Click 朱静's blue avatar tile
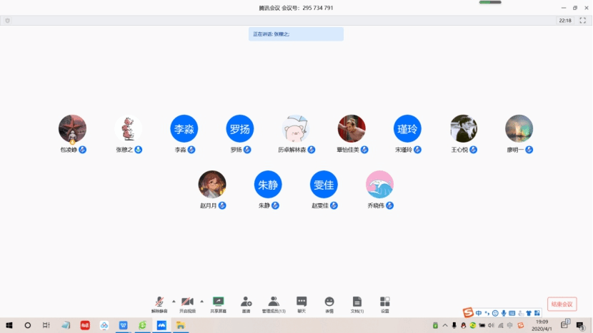 click(x=268, y=185)
